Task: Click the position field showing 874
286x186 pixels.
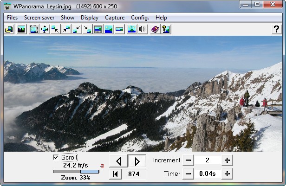Action: [x=134, y=174]
